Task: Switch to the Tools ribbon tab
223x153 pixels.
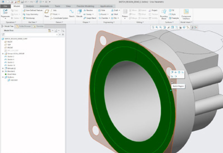Action: pyautogui.click(x=57, y=6)
